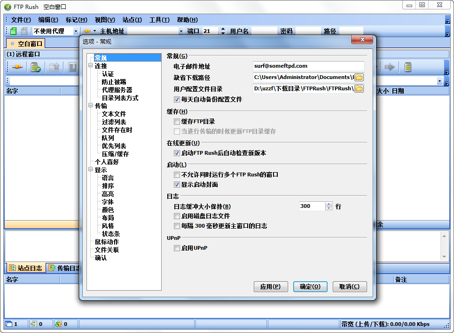Click the close-tab icon beside new window
Image resolution: width=454 pixels, height=333 pixels.
24,31
